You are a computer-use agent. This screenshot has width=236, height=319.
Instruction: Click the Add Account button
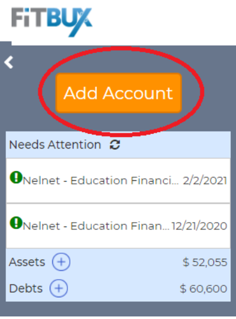119,93
